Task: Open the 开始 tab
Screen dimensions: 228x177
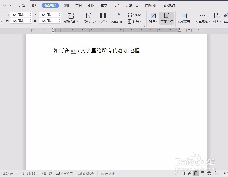Action: [22, 6]
